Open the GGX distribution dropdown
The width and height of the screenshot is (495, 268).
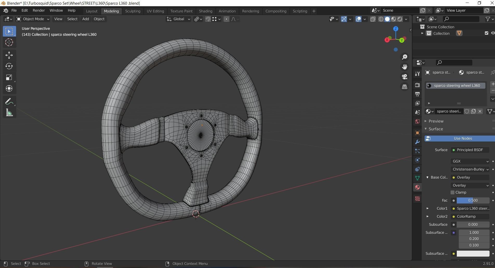point(470,161)
